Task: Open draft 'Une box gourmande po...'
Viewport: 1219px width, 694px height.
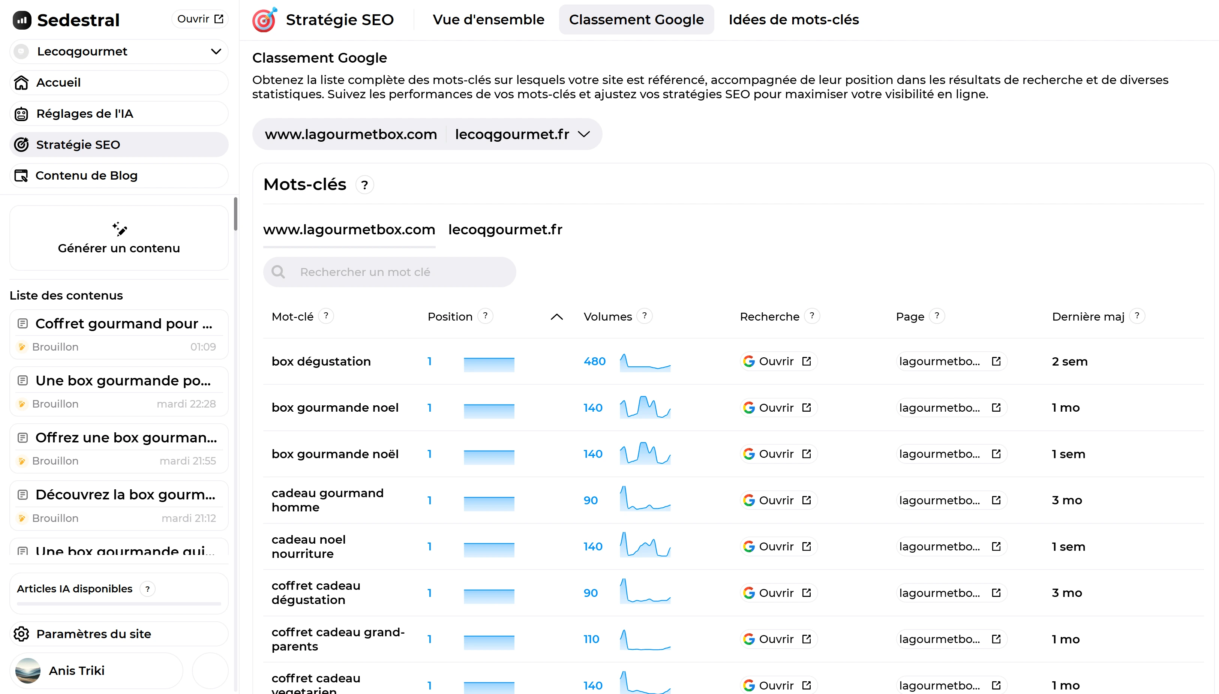Action: [119, 391]
